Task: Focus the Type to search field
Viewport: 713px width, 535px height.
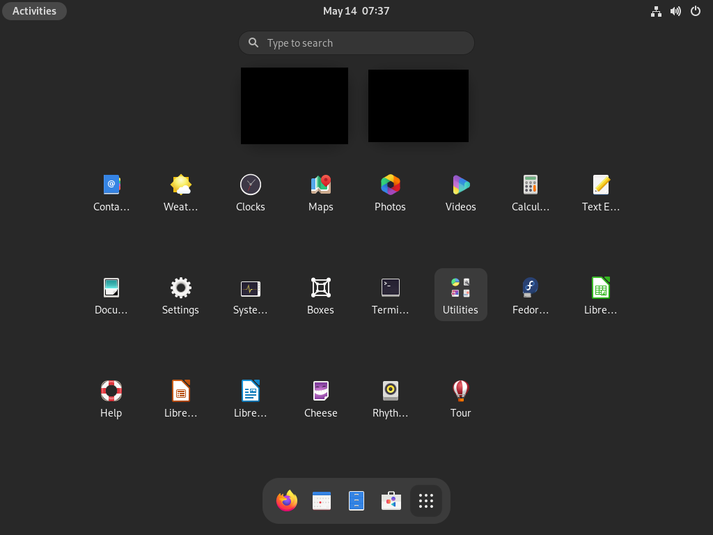Action: (356, 42)
